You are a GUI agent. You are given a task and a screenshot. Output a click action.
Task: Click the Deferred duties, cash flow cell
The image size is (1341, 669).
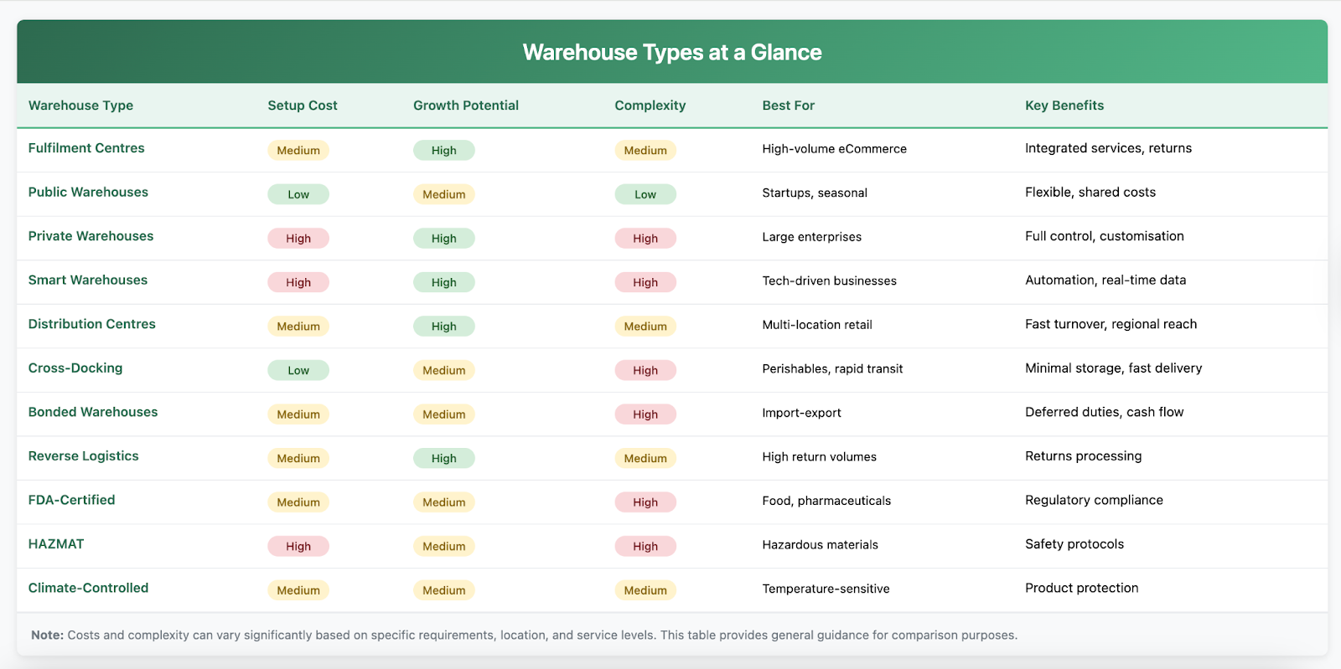(x=1105, y=412)
